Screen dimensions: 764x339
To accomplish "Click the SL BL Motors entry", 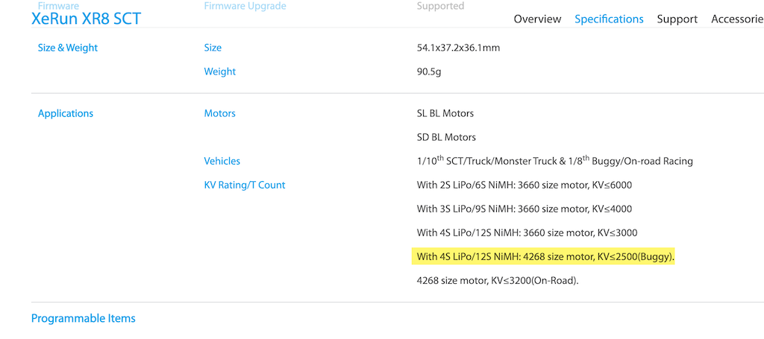I will (x=445, y=113).
